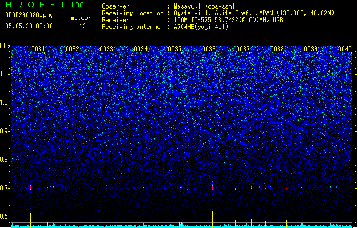Click the bright meteor echo just after 0036

click(213, 188)
